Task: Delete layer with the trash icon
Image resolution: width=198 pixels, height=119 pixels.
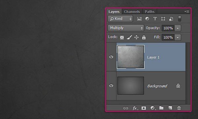Action: click(x=179, y=108)
